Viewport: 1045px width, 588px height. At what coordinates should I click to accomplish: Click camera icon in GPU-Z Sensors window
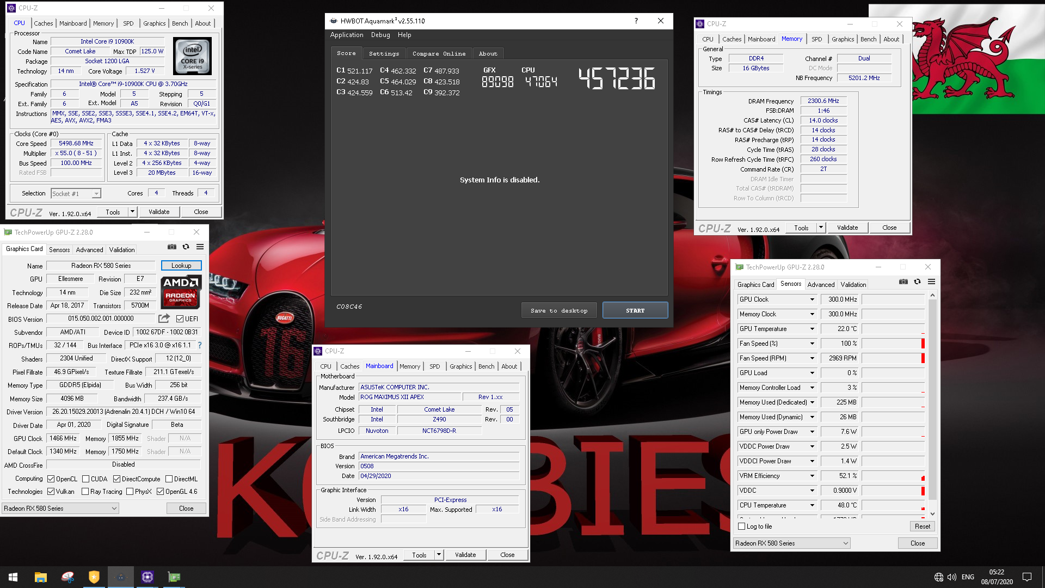[x=903, y=281]
